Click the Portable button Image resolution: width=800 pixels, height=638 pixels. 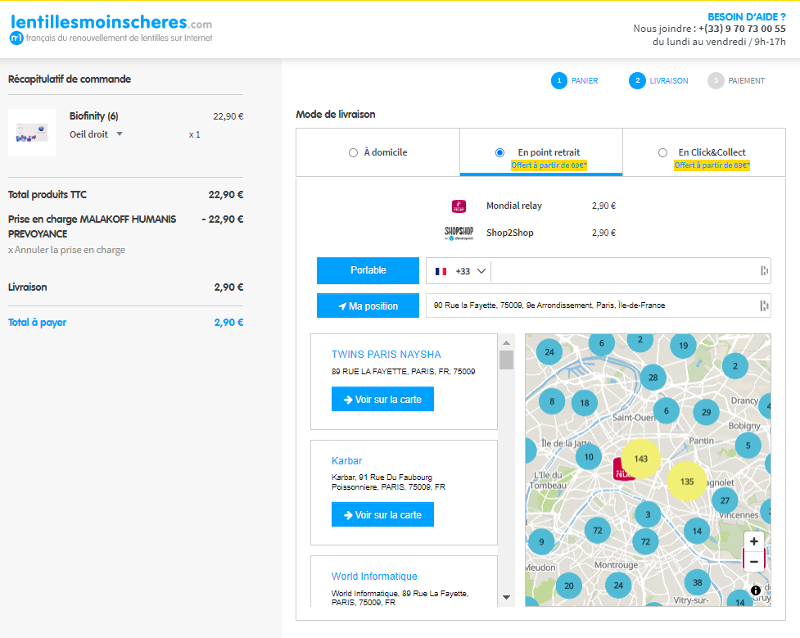[x=368, y=270]
